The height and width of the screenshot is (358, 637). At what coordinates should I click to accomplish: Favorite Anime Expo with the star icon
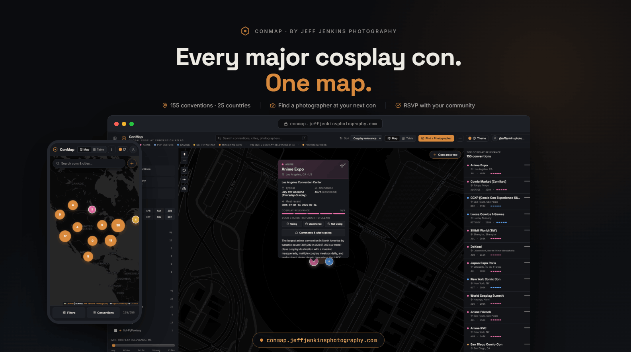coord(342,166)
